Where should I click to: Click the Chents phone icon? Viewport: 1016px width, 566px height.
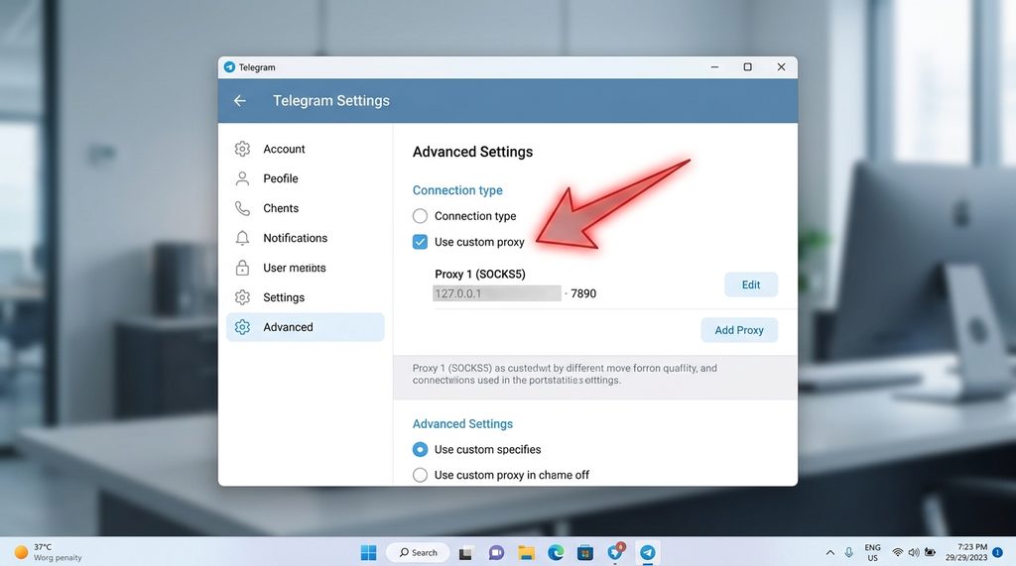click(242, 208)
